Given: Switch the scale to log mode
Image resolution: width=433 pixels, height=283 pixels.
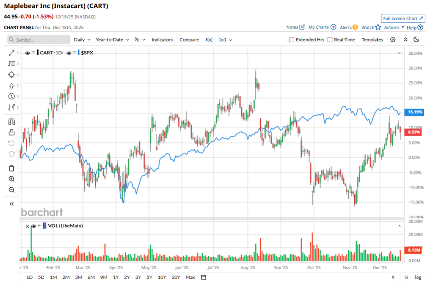Looking at the screenshot, I should (x=418, y=277).
